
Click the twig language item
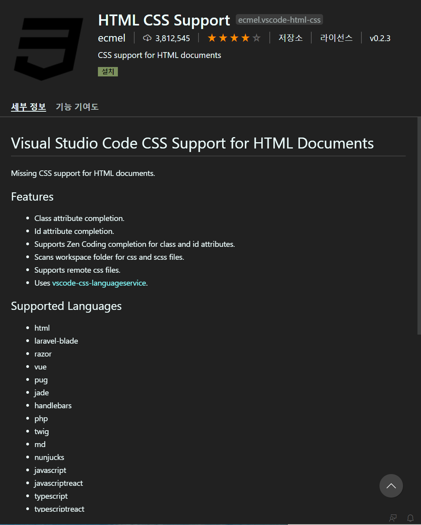pyautogui.click(x=42, y=431)
